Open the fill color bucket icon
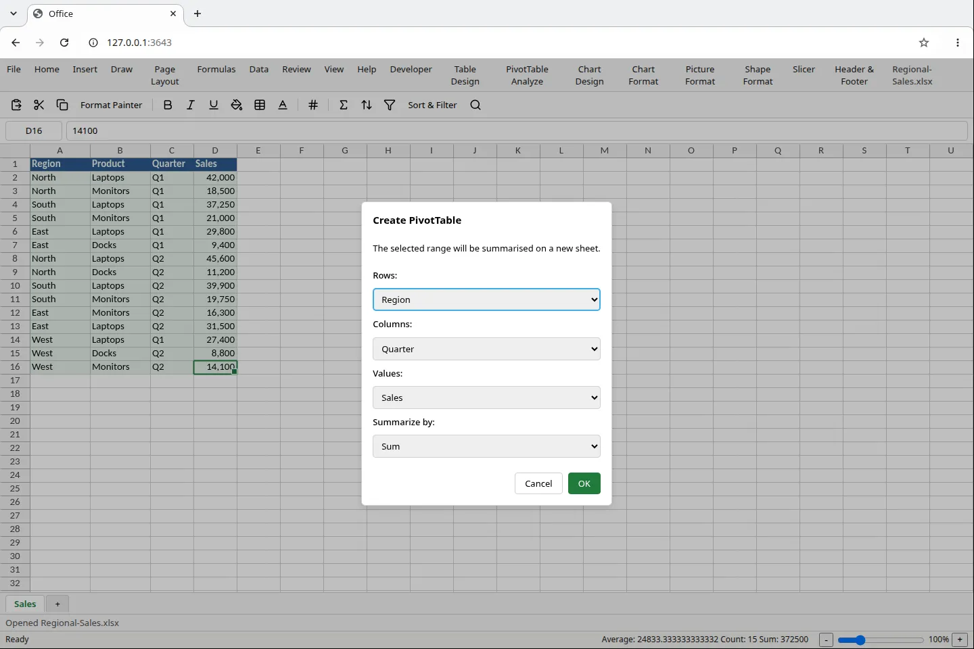 (x=237, y=105)
